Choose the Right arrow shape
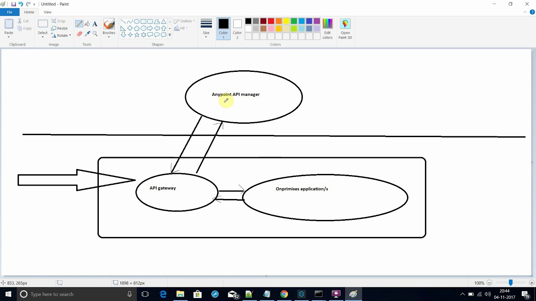 click(x=150, y=28)
